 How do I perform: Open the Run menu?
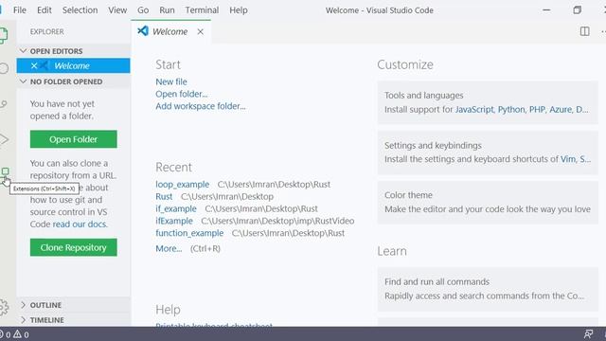pyautogui.click(x=167, y=10)
